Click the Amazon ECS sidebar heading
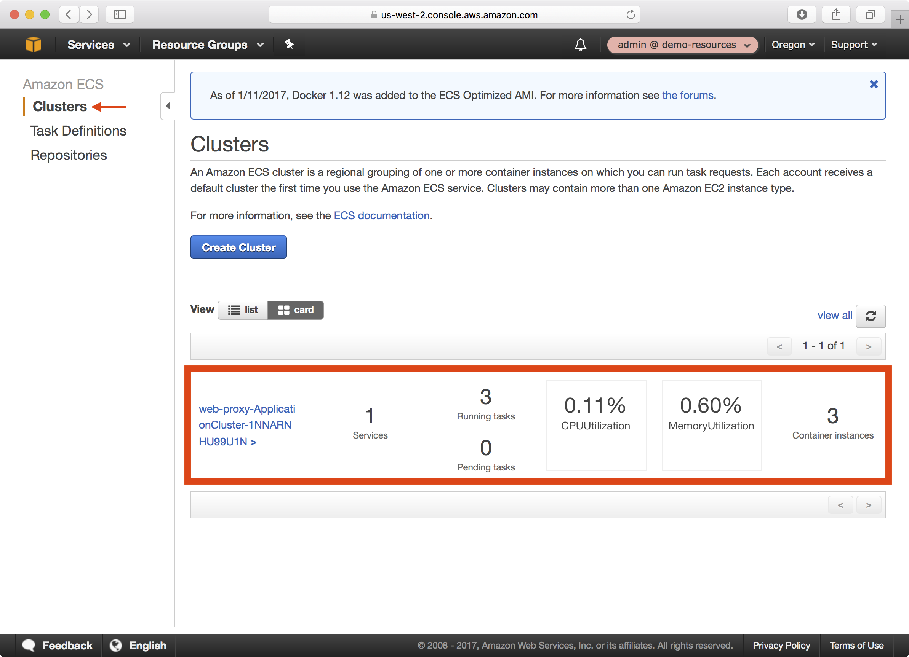Viewport: 909px width, 657px height. click(63, 85)
